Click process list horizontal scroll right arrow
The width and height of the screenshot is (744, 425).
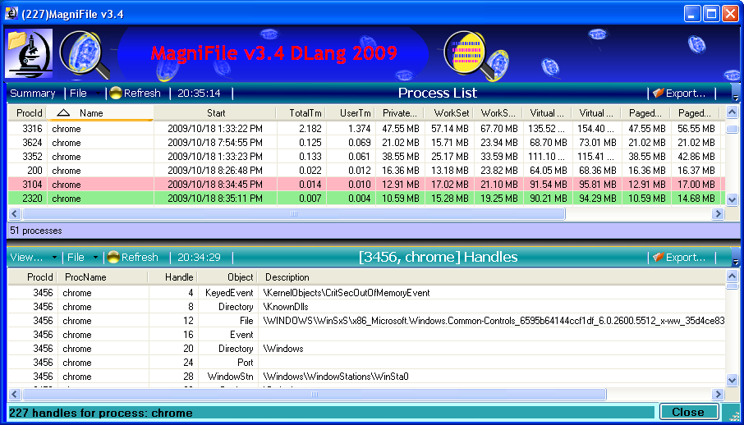tap(719, 214)
